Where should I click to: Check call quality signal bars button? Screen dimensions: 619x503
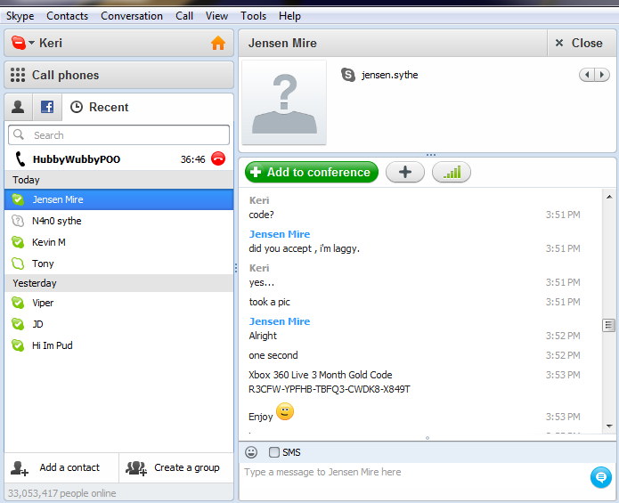(452, 172)
